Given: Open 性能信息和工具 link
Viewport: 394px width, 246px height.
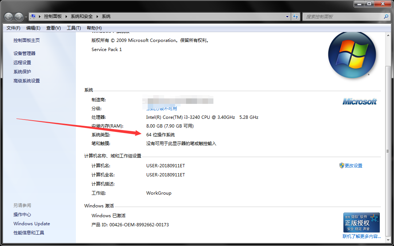Looking at the screenshot, I should [x=29, y=233].
